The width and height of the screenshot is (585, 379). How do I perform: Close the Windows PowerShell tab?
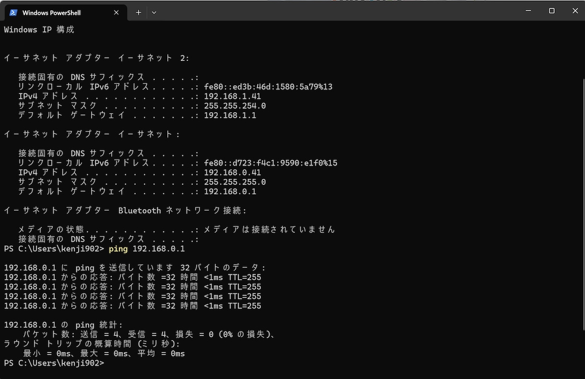point(116,12)
